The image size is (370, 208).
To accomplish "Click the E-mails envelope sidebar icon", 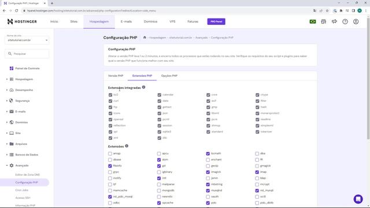I will (12, 112).
